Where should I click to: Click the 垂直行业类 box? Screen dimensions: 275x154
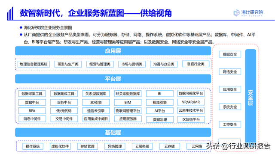point(196,64)
